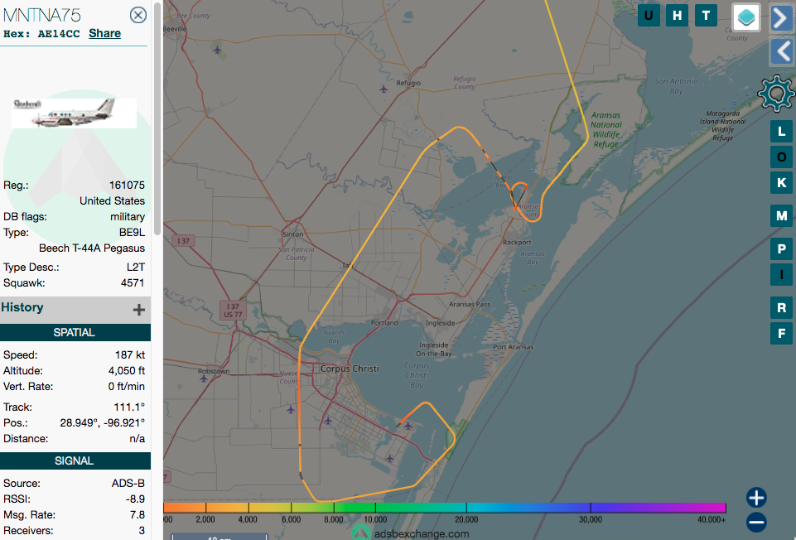Viewport: 796px width, 540px height.
Task: Toggle the I map option button
Action: tap(781, 275)
